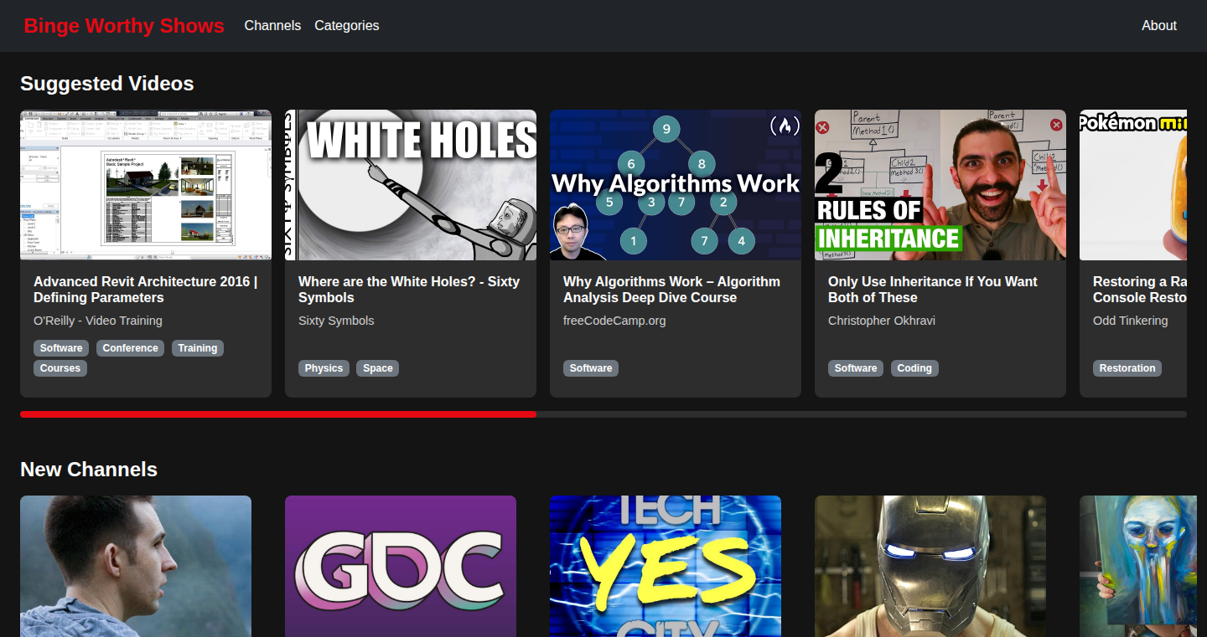
Task: Open the Rules of Inheritance video thumbnail
Action: click(940, 185)
